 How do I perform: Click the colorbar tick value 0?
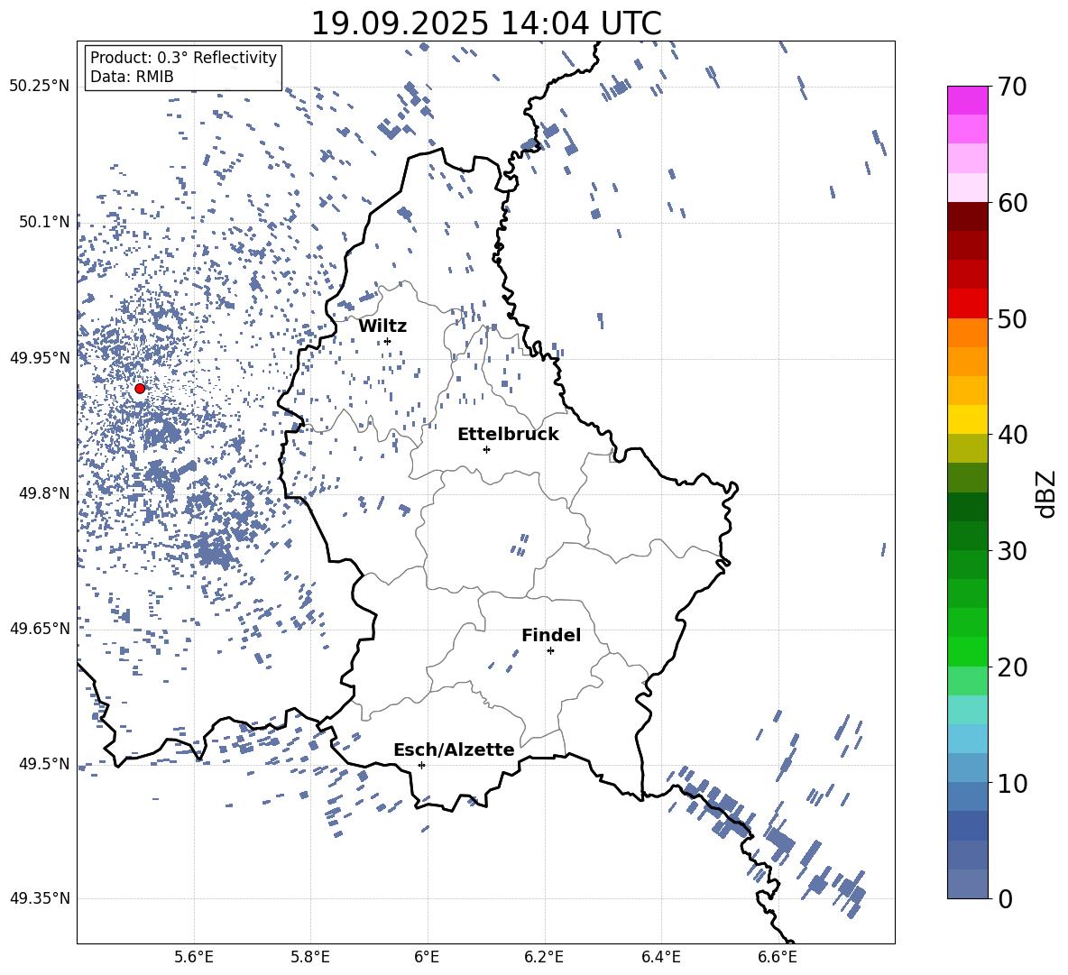tap(1005, 898)
